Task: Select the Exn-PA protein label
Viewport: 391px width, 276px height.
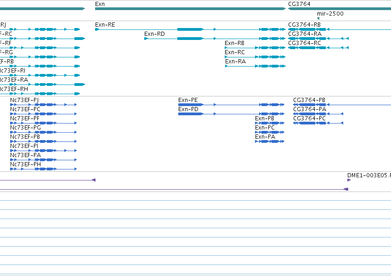Action: [265, 137]
